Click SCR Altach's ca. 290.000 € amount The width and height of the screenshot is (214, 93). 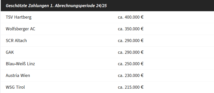pos(131,41)
